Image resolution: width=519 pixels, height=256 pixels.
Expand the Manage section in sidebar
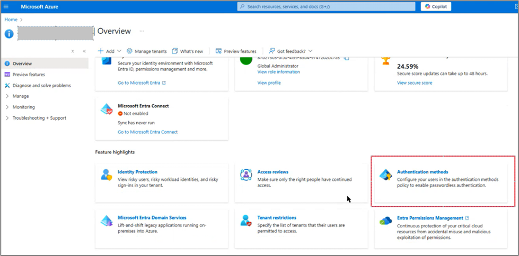(21, 96)
